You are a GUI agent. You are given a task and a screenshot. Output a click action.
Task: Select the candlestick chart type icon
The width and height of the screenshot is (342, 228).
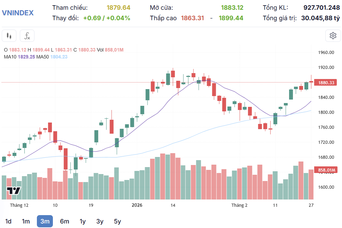click(x=9, y=36)
